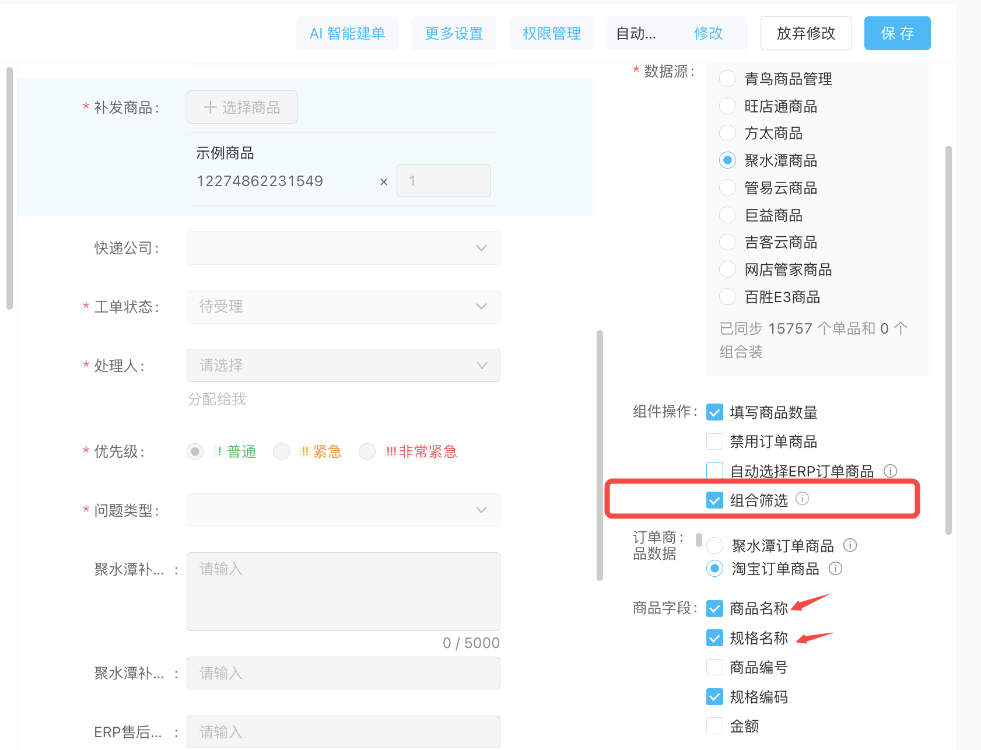Select 方太商品 data source radio
The height and width of the screenshot is (750, 981).
727,133
